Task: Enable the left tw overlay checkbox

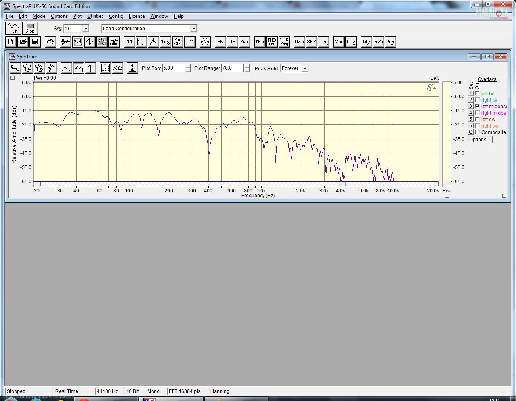Action: 477,94
